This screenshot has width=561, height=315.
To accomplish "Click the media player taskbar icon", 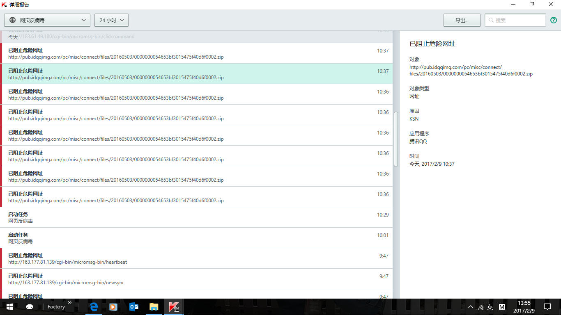I will (x=114, y=307).
